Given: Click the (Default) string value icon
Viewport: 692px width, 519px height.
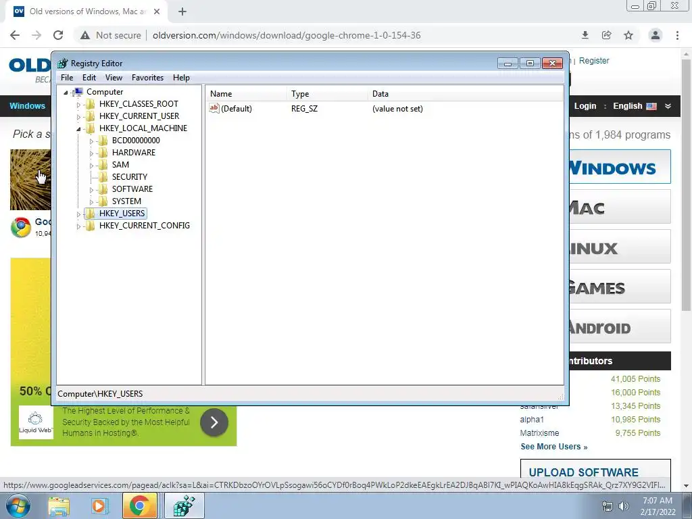Looking at the screenshot, I should [x=214, y=108].
